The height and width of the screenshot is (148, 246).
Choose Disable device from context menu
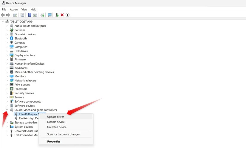coord(66,122)
